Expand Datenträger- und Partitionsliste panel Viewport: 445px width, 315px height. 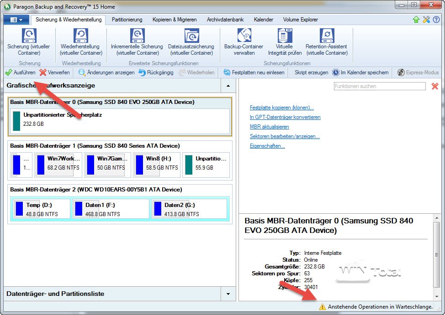228,294
